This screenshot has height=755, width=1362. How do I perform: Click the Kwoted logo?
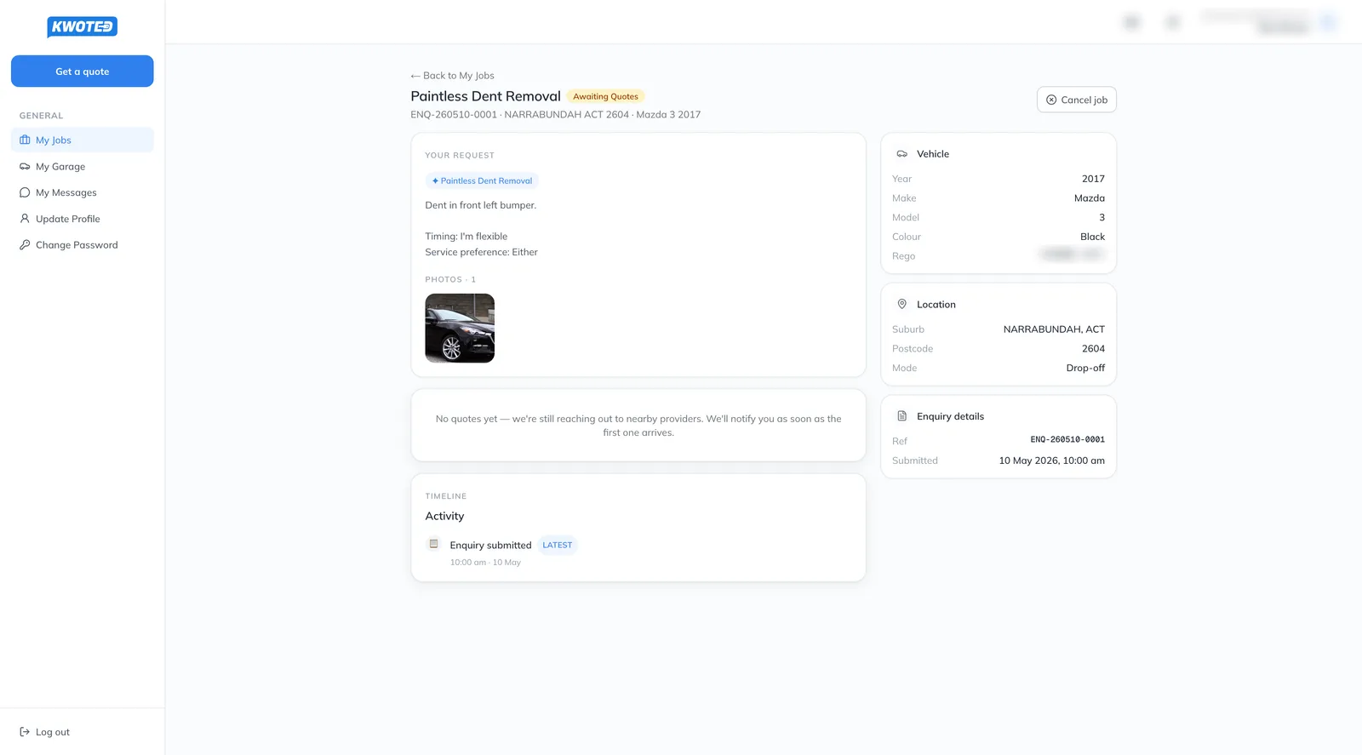[x=82, y=27]
